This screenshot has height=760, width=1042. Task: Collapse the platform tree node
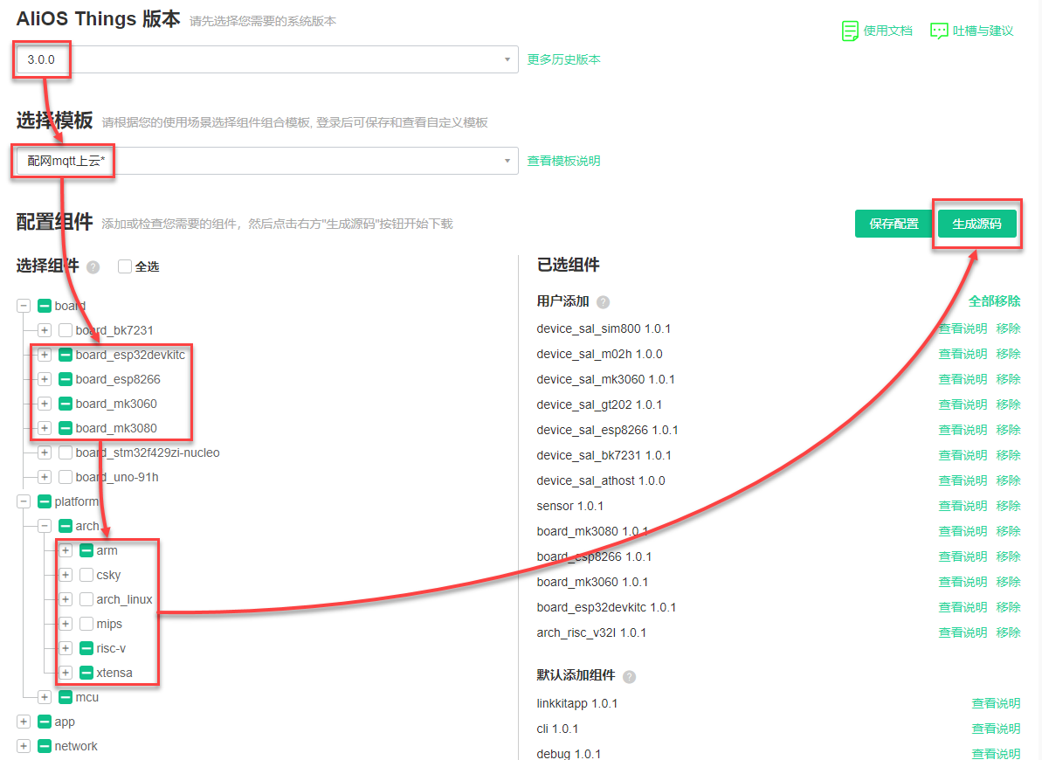coord(24,501)
